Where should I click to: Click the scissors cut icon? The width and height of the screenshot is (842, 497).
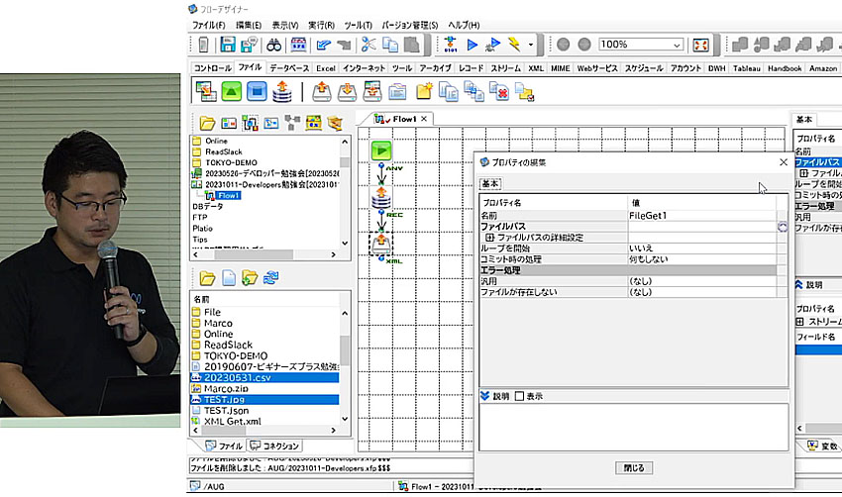click(368, 45)
